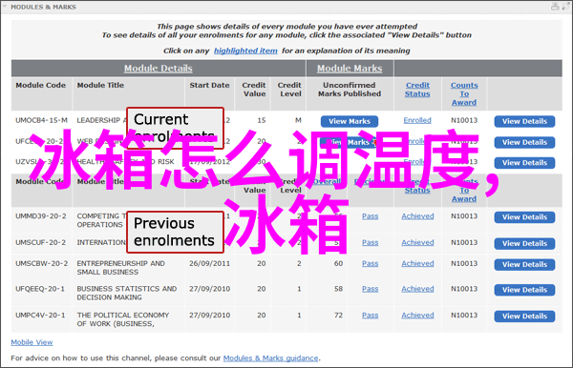This screenshot has width=573, height=368.
Task: Open the Modules & Marks guidance link
Action: coord(271,358)
